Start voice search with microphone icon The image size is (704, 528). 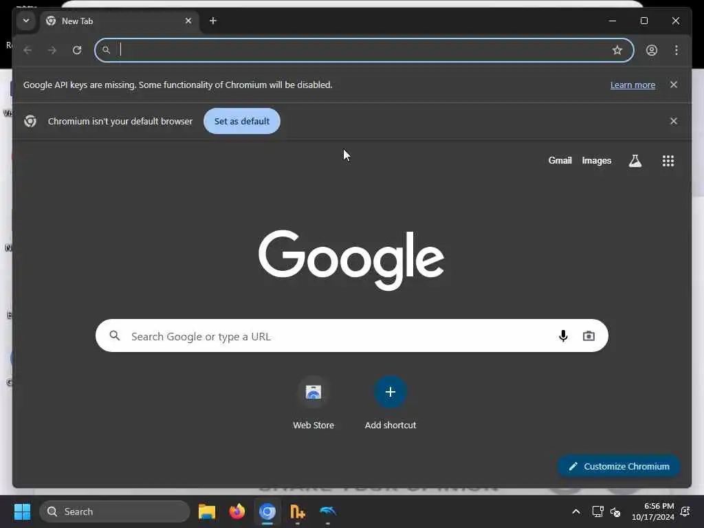(x=563, y=335)
